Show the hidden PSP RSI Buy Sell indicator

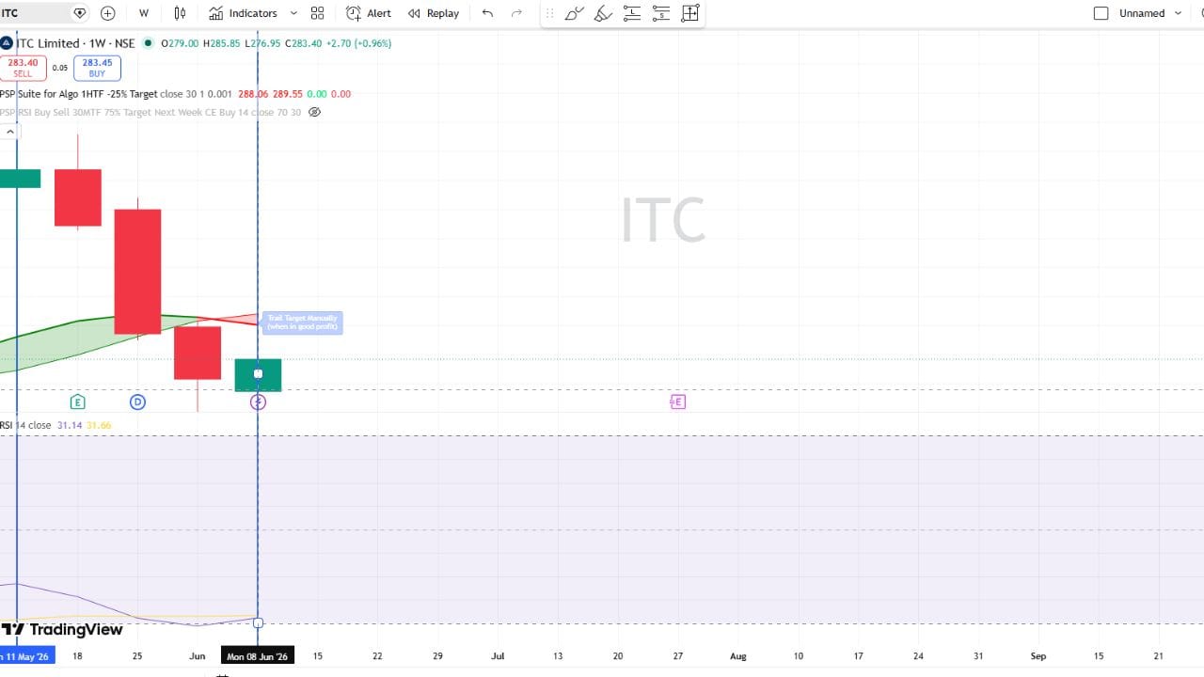tap(315, 112)
